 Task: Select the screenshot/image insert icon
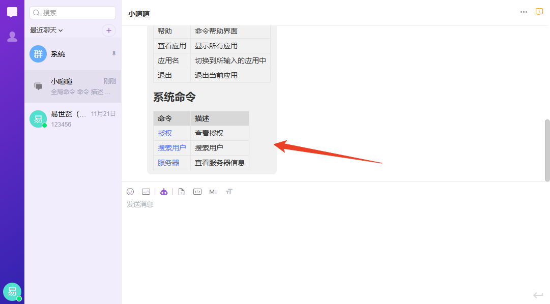click(x=146, y=192)
